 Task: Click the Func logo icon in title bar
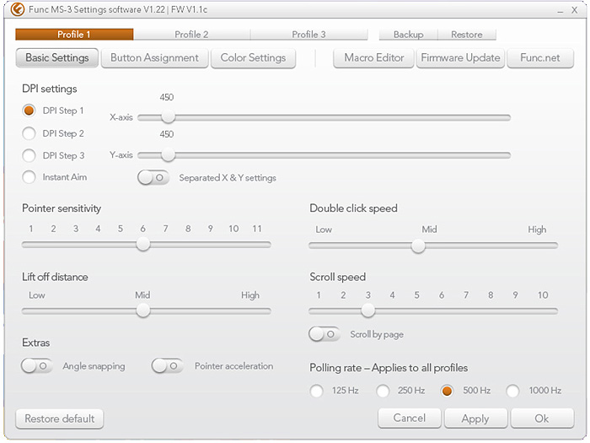[x=18, y=9]
